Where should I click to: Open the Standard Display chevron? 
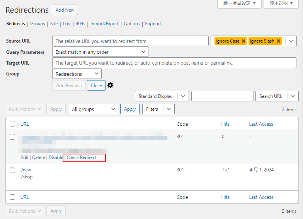tap(183, 96)
